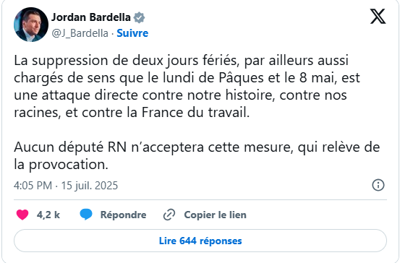This screenshot has width=400, height=263.
Task: Click the Répondre button label
Action: coord(123,215)
